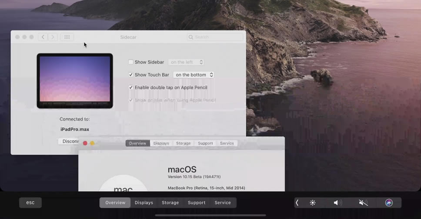The image size is (421, 219).
Task: Switch to the Displays tab in About window
Action: [x=161, y=143]
